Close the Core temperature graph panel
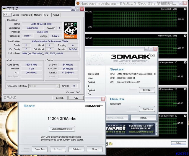The width and height of the screenshot is (189, 156). point(185,62)
